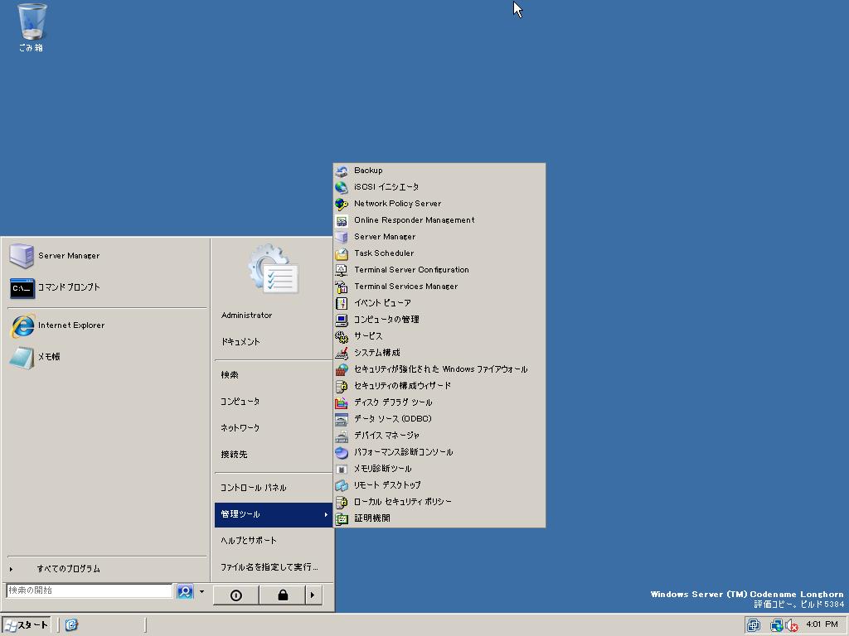This screenshot has height=636, width=849.
Task: Click the セキュリティの構成ウィザード icon
Action: pyautogui.click(x=341, y=386)
